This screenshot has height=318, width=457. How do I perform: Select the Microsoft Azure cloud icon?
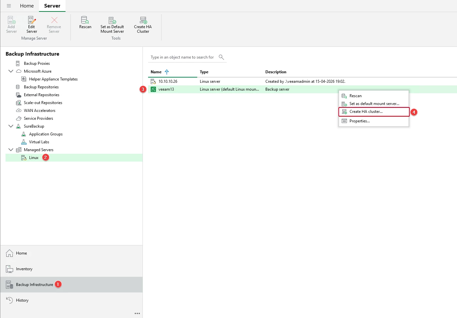click(19, 71)
